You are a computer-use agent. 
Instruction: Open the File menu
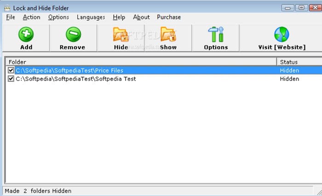(11, 17)
